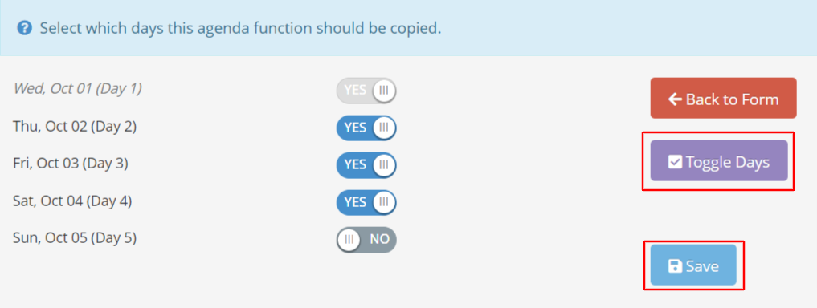
Task: Save the selected copy days
Action: click(693, 265)
